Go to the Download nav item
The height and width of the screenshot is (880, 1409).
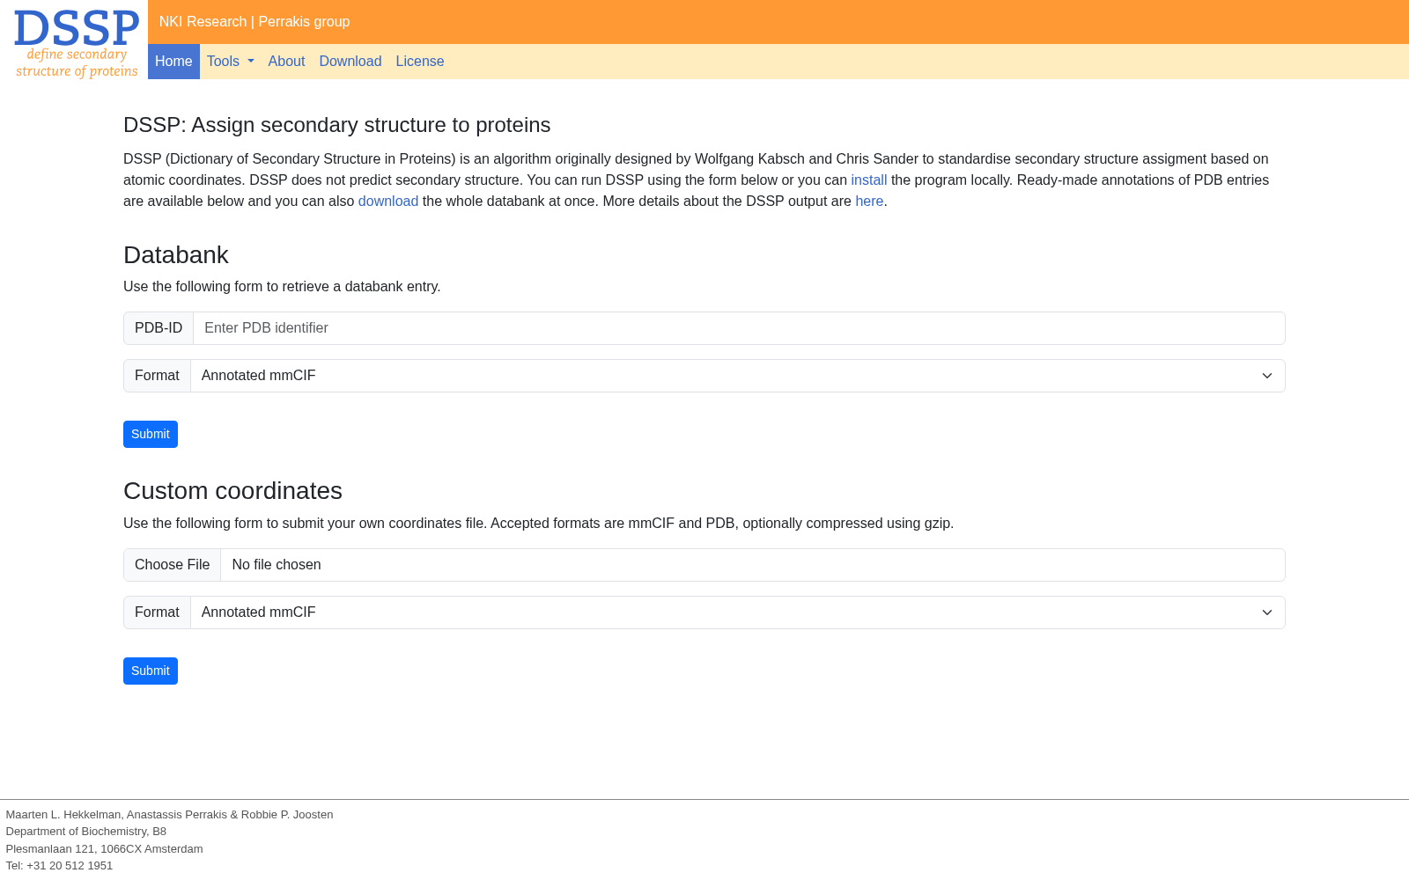tap(350, 62)
